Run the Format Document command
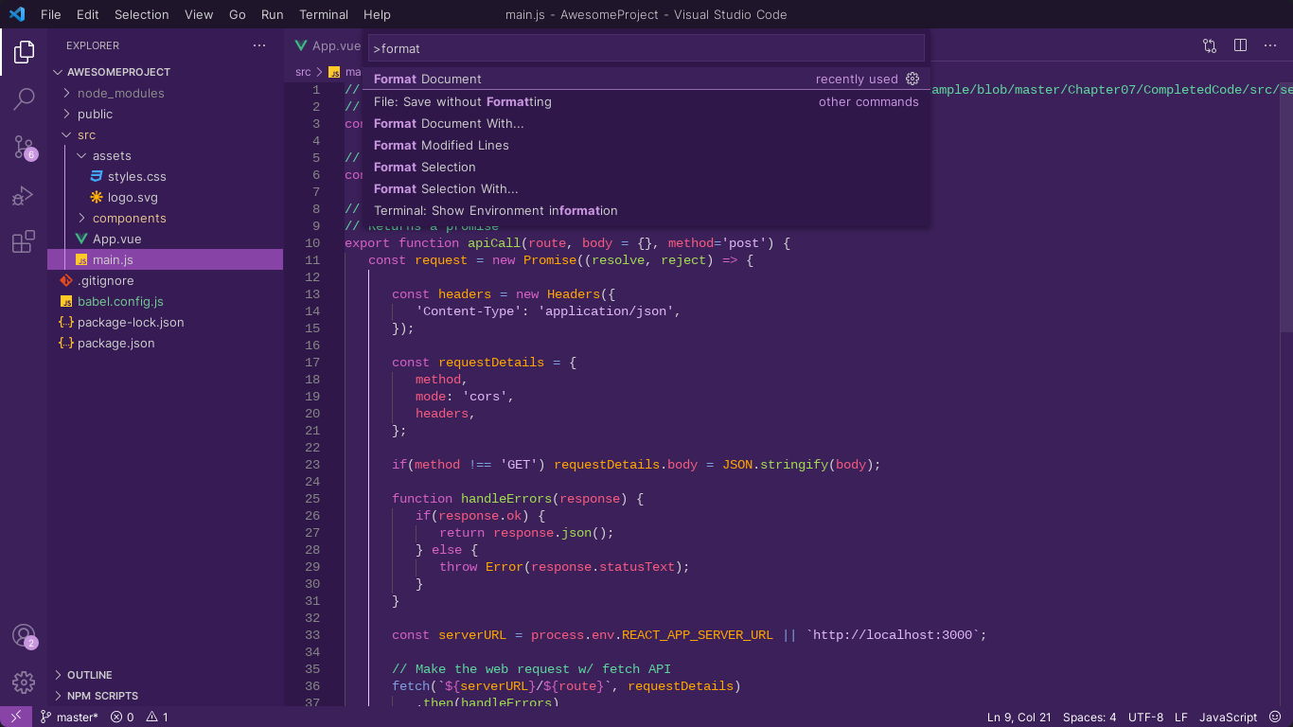1293x727 pixels. 646,79
